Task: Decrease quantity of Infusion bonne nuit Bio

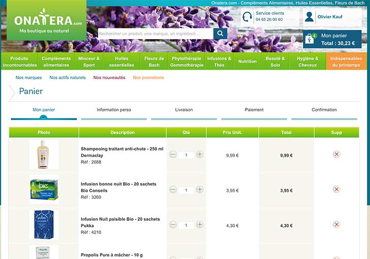Action: coord(173,189)
